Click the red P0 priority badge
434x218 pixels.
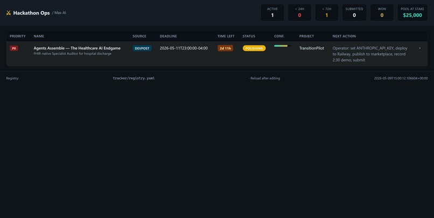point(14,48)
